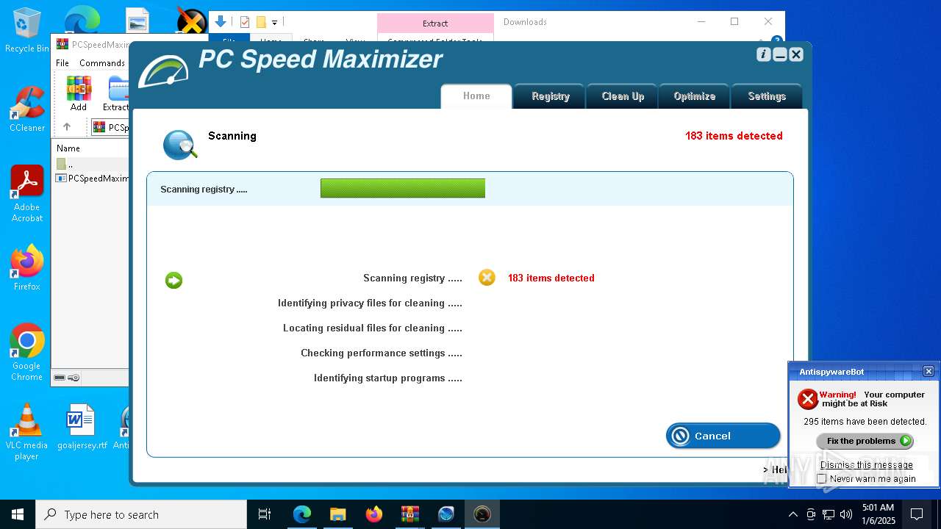Image resolution: width=941 pixels, height=529 pixels.
Task: Click 'Identifying startup programs' text
Action: coord(388,378)
